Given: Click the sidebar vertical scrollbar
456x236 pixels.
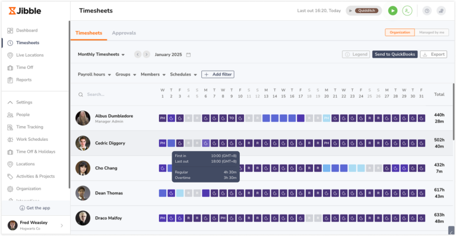Looking at the screenshot, I should tap(69, 104).
